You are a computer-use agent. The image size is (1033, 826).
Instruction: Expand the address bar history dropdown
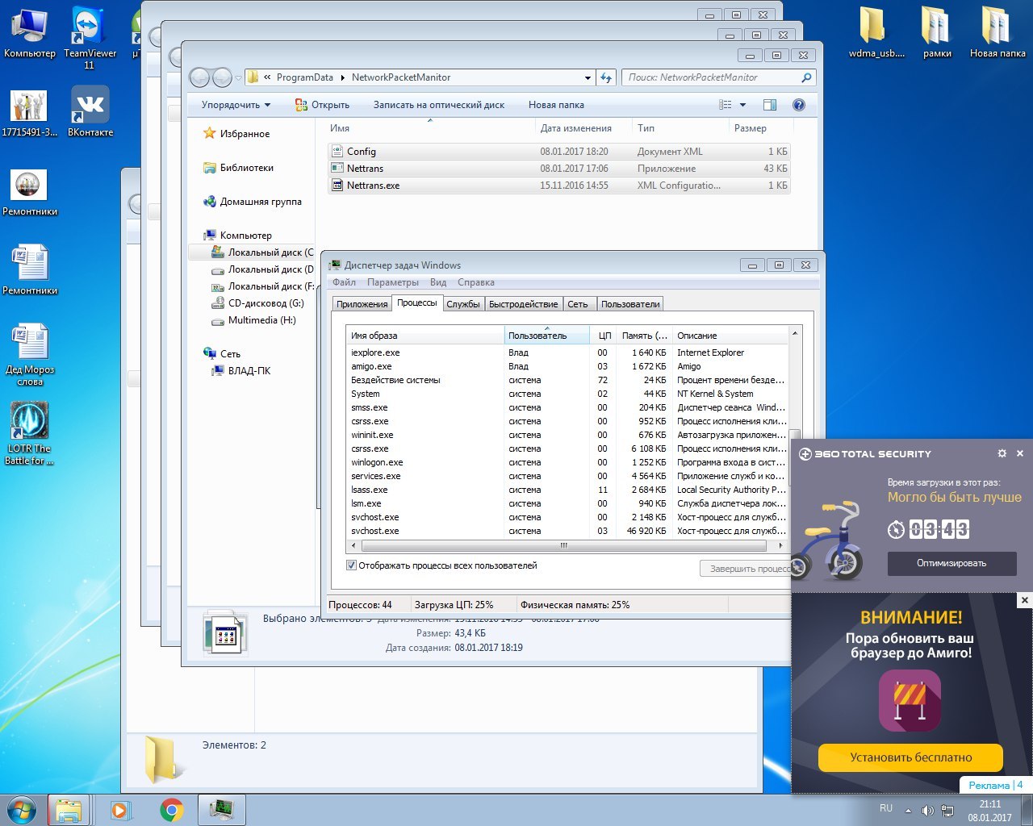click(588, 77)
